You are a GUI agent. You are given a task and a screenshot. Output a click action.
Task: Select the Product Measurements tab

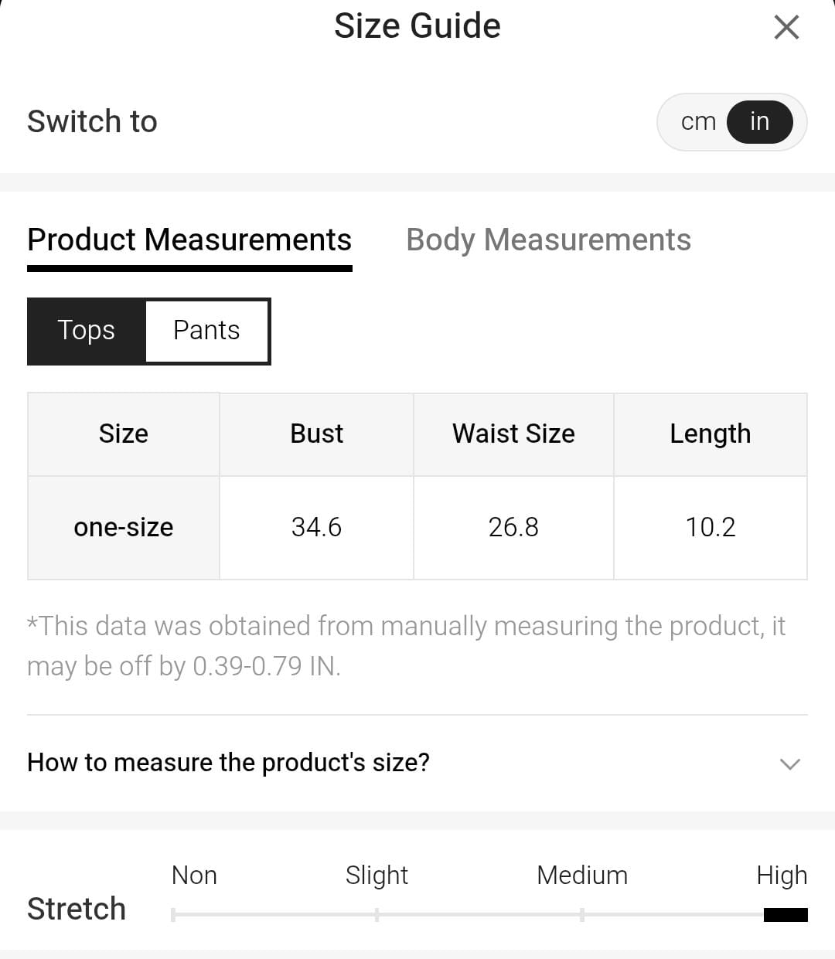click(189, 240)
